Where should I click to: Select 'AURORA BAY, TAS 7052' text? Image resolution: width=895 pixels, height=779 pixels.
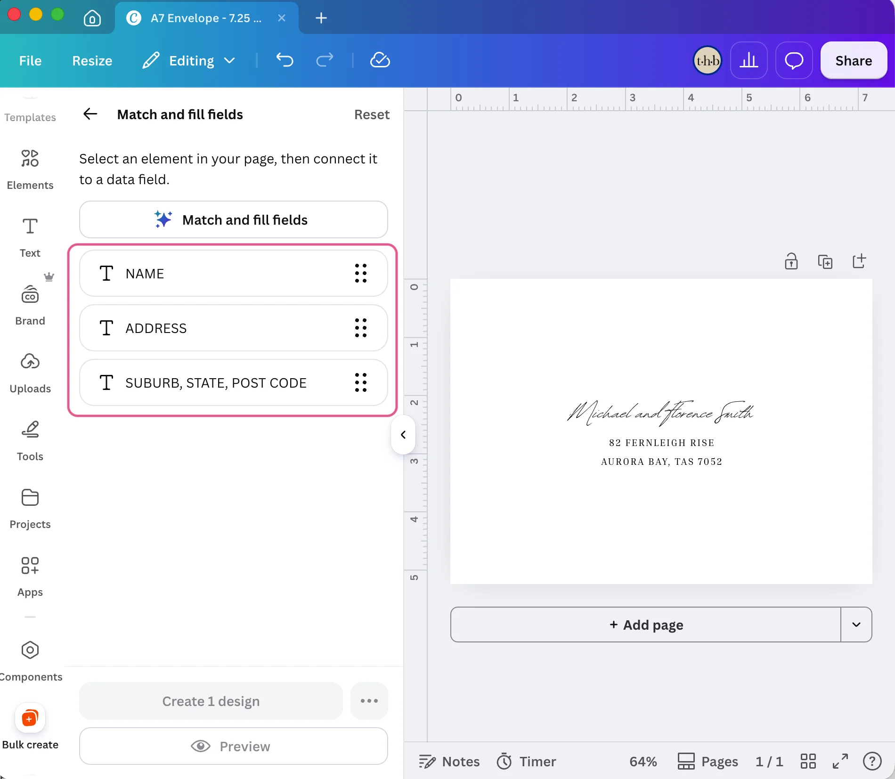pyautogui.click(x=661, y=462)
